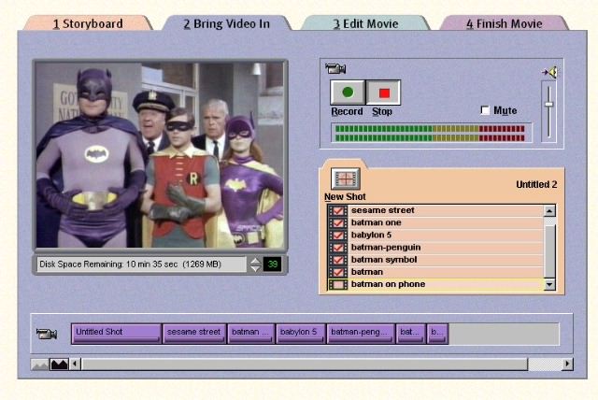Image resolution: width=598 pixels, height=400 pixels.
Task: Click the camera icon above Record
Action: (335, 67)
